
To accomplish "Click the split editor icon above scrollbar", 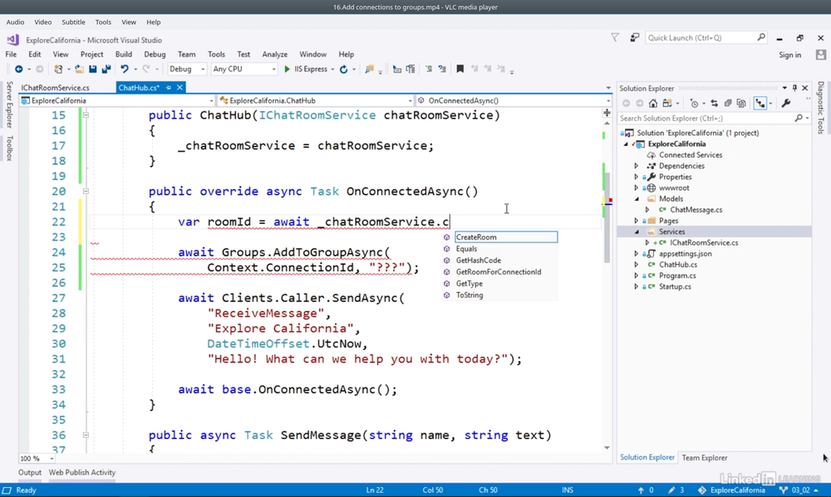I will [607, 112].
